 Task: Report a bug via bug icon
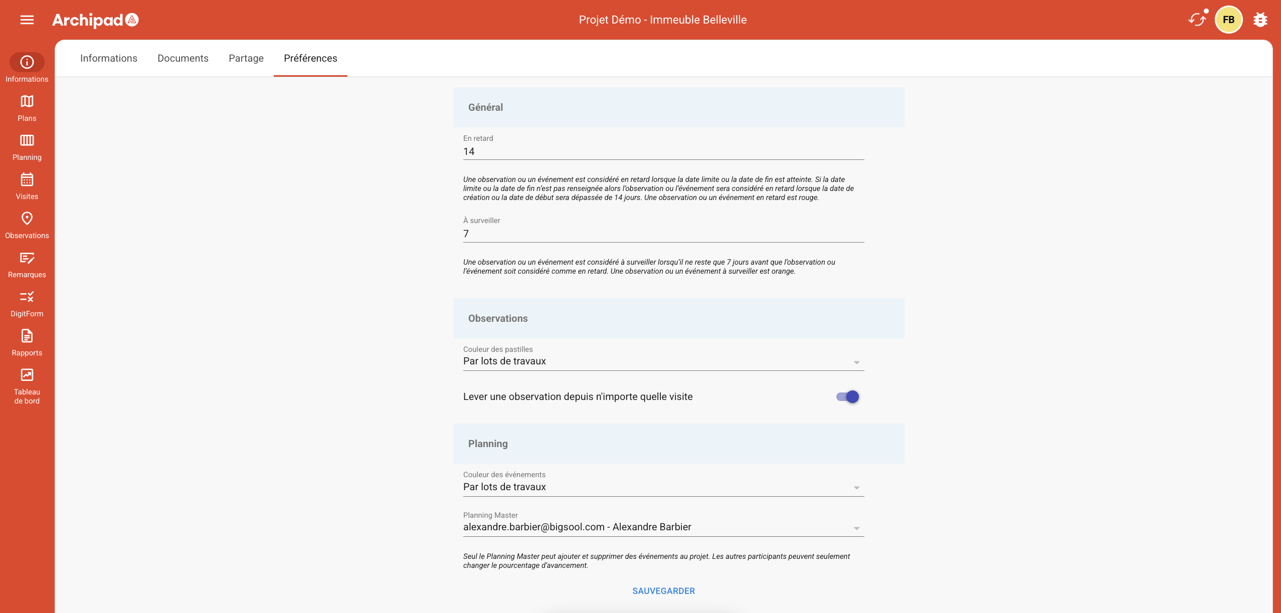click(1260, 20)
